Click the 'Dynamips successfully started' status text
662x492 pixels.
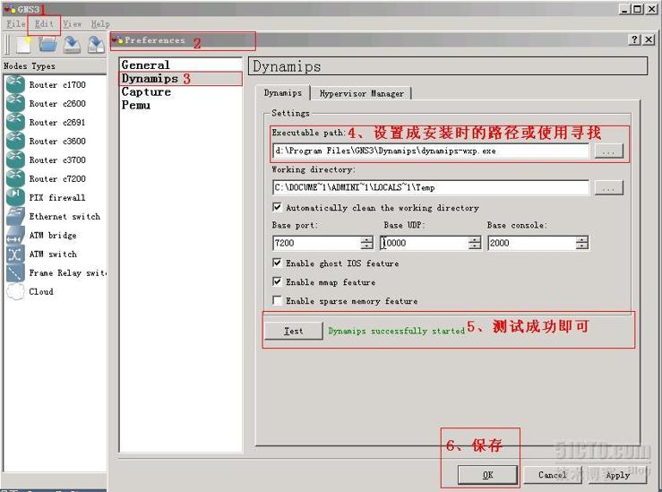pos(397,331)
